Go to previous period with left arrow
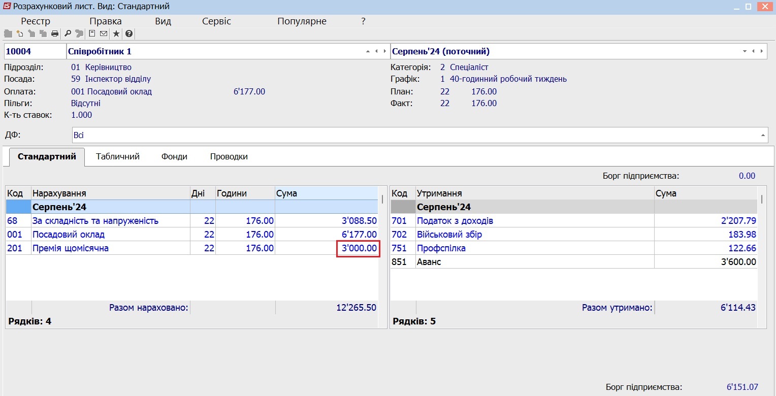 [754, 51]
